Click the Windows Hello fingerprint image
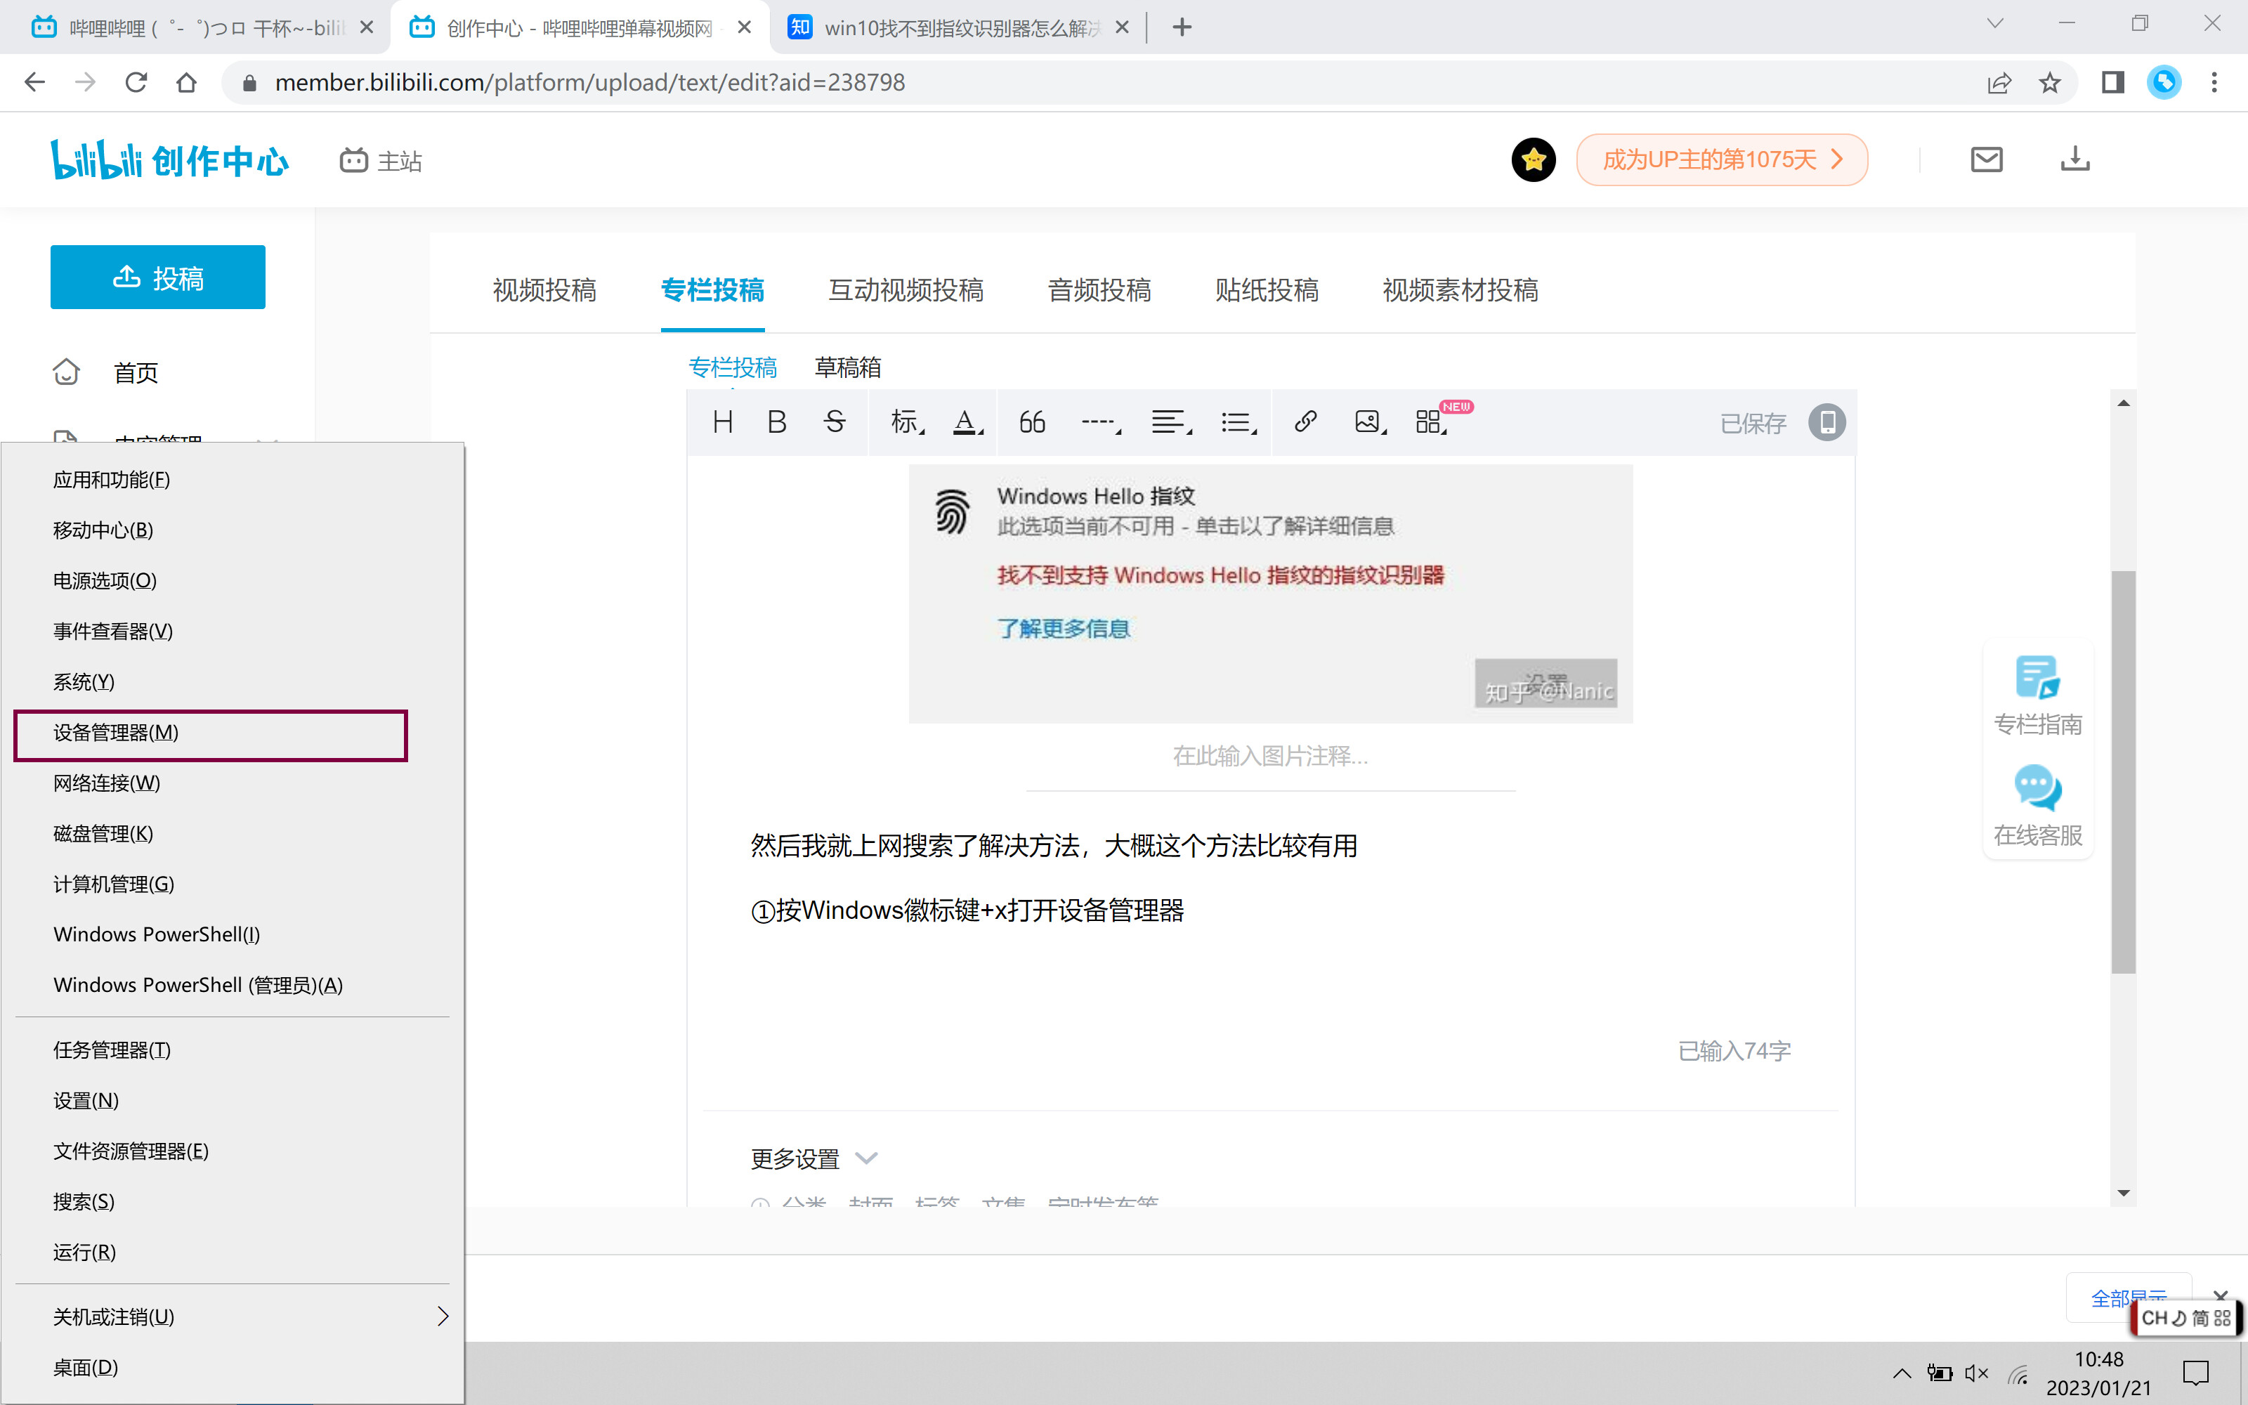2248x1405 pixels. click(1270, 593)
